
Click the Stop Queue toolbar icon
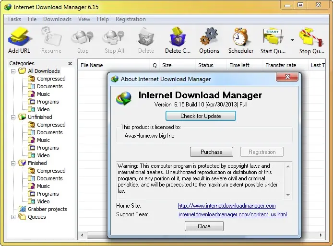pos(311,37)
